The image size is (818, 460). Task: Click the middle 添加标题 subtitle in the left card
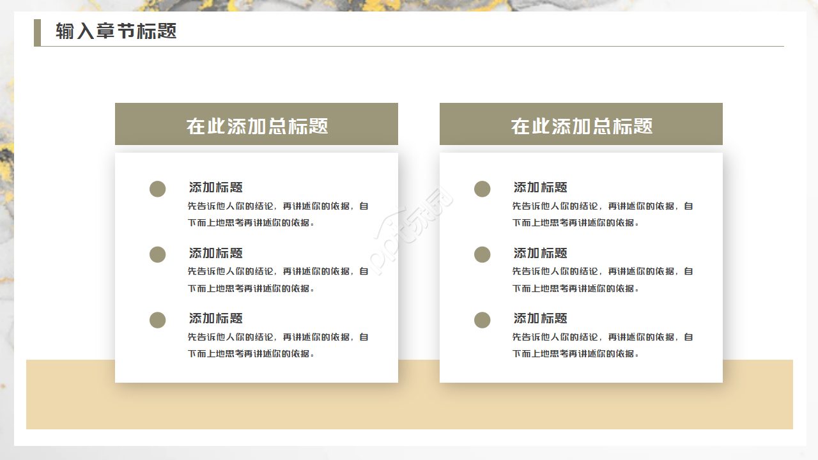click(x=216, y=253)
